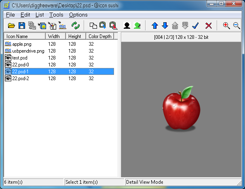This screenshot has height=189, width=245.
Task: Open the List menu
Action: pos(40,15)
